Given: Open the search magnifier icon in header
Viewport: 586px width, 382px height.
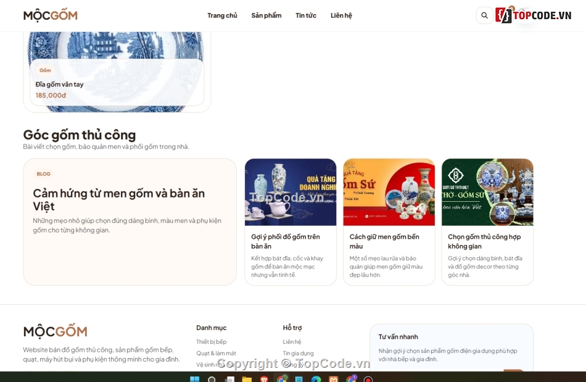Looking at the screenshot, I should (484, 15).
